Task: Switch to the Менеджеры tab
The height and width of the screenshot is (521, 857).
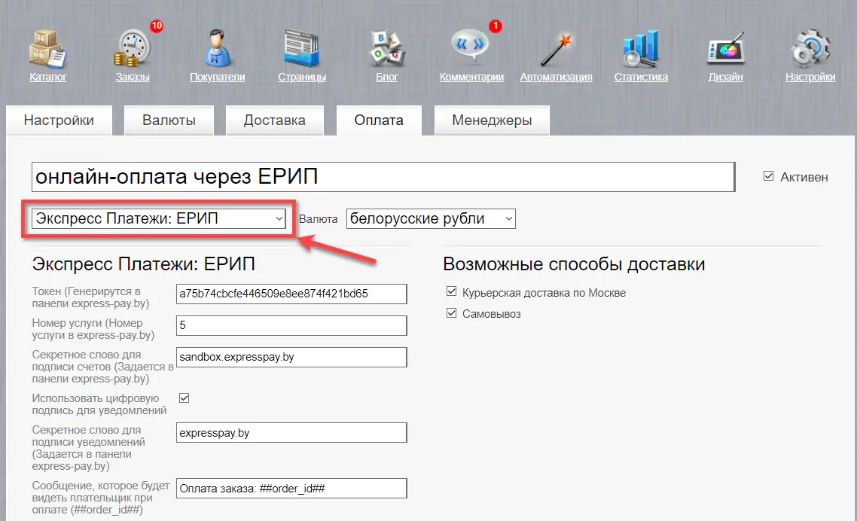Action: [x=492, y=120]
